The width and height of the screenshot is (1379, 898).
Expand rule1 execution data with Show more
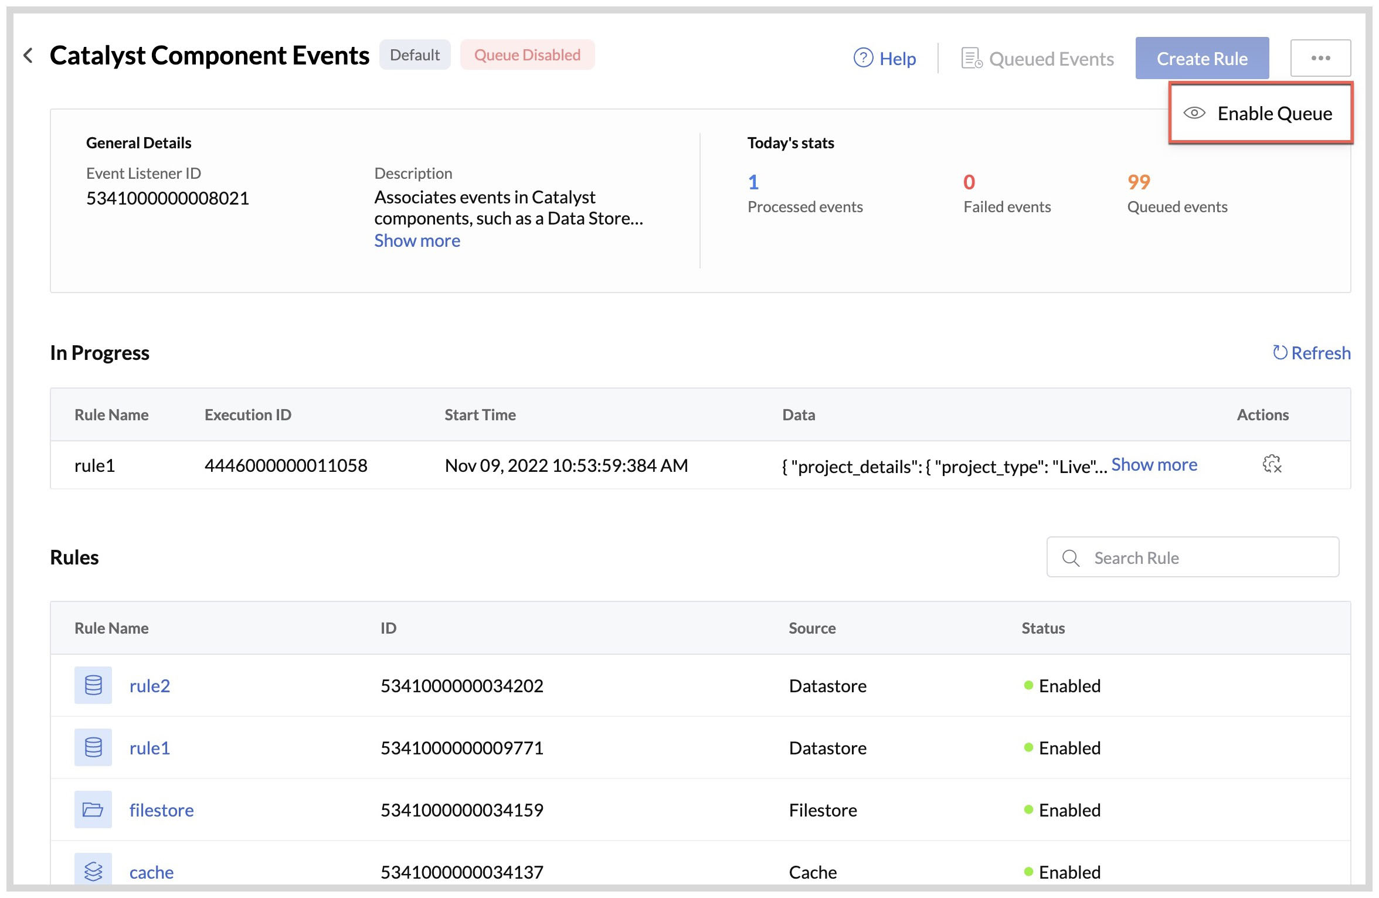click(x=1154, y=464)
